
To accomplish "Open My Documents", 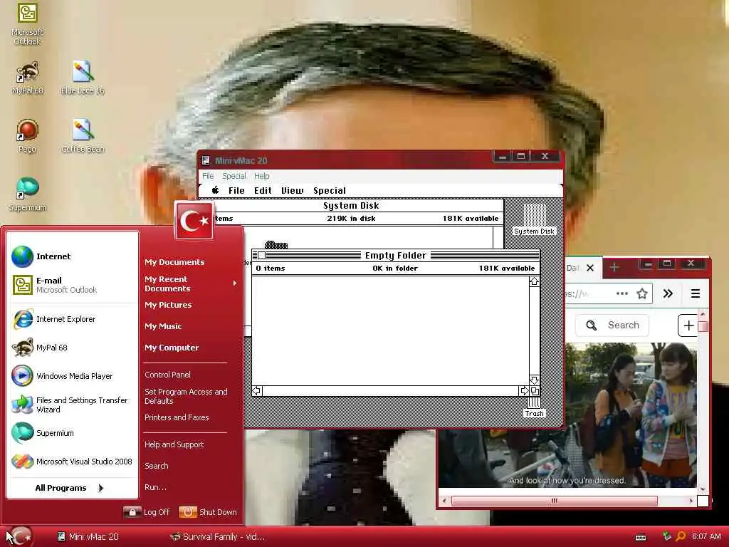I will 174,262.
